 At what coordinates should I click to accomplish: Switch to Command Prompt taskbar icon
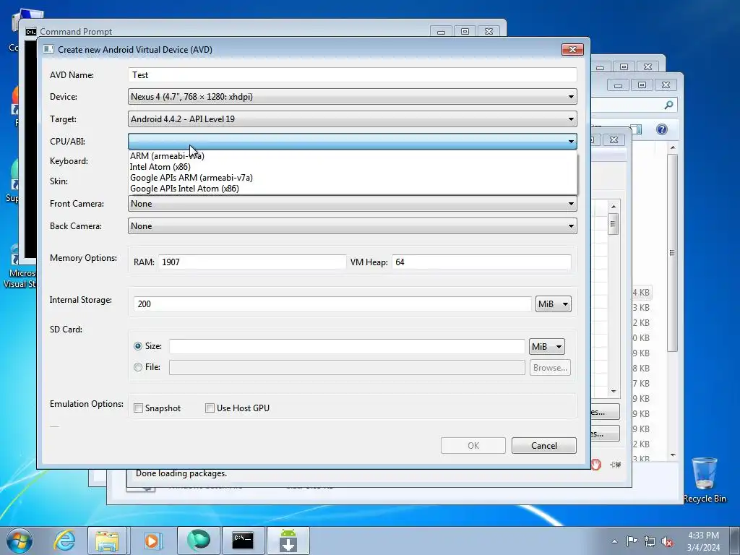[243, 541]
